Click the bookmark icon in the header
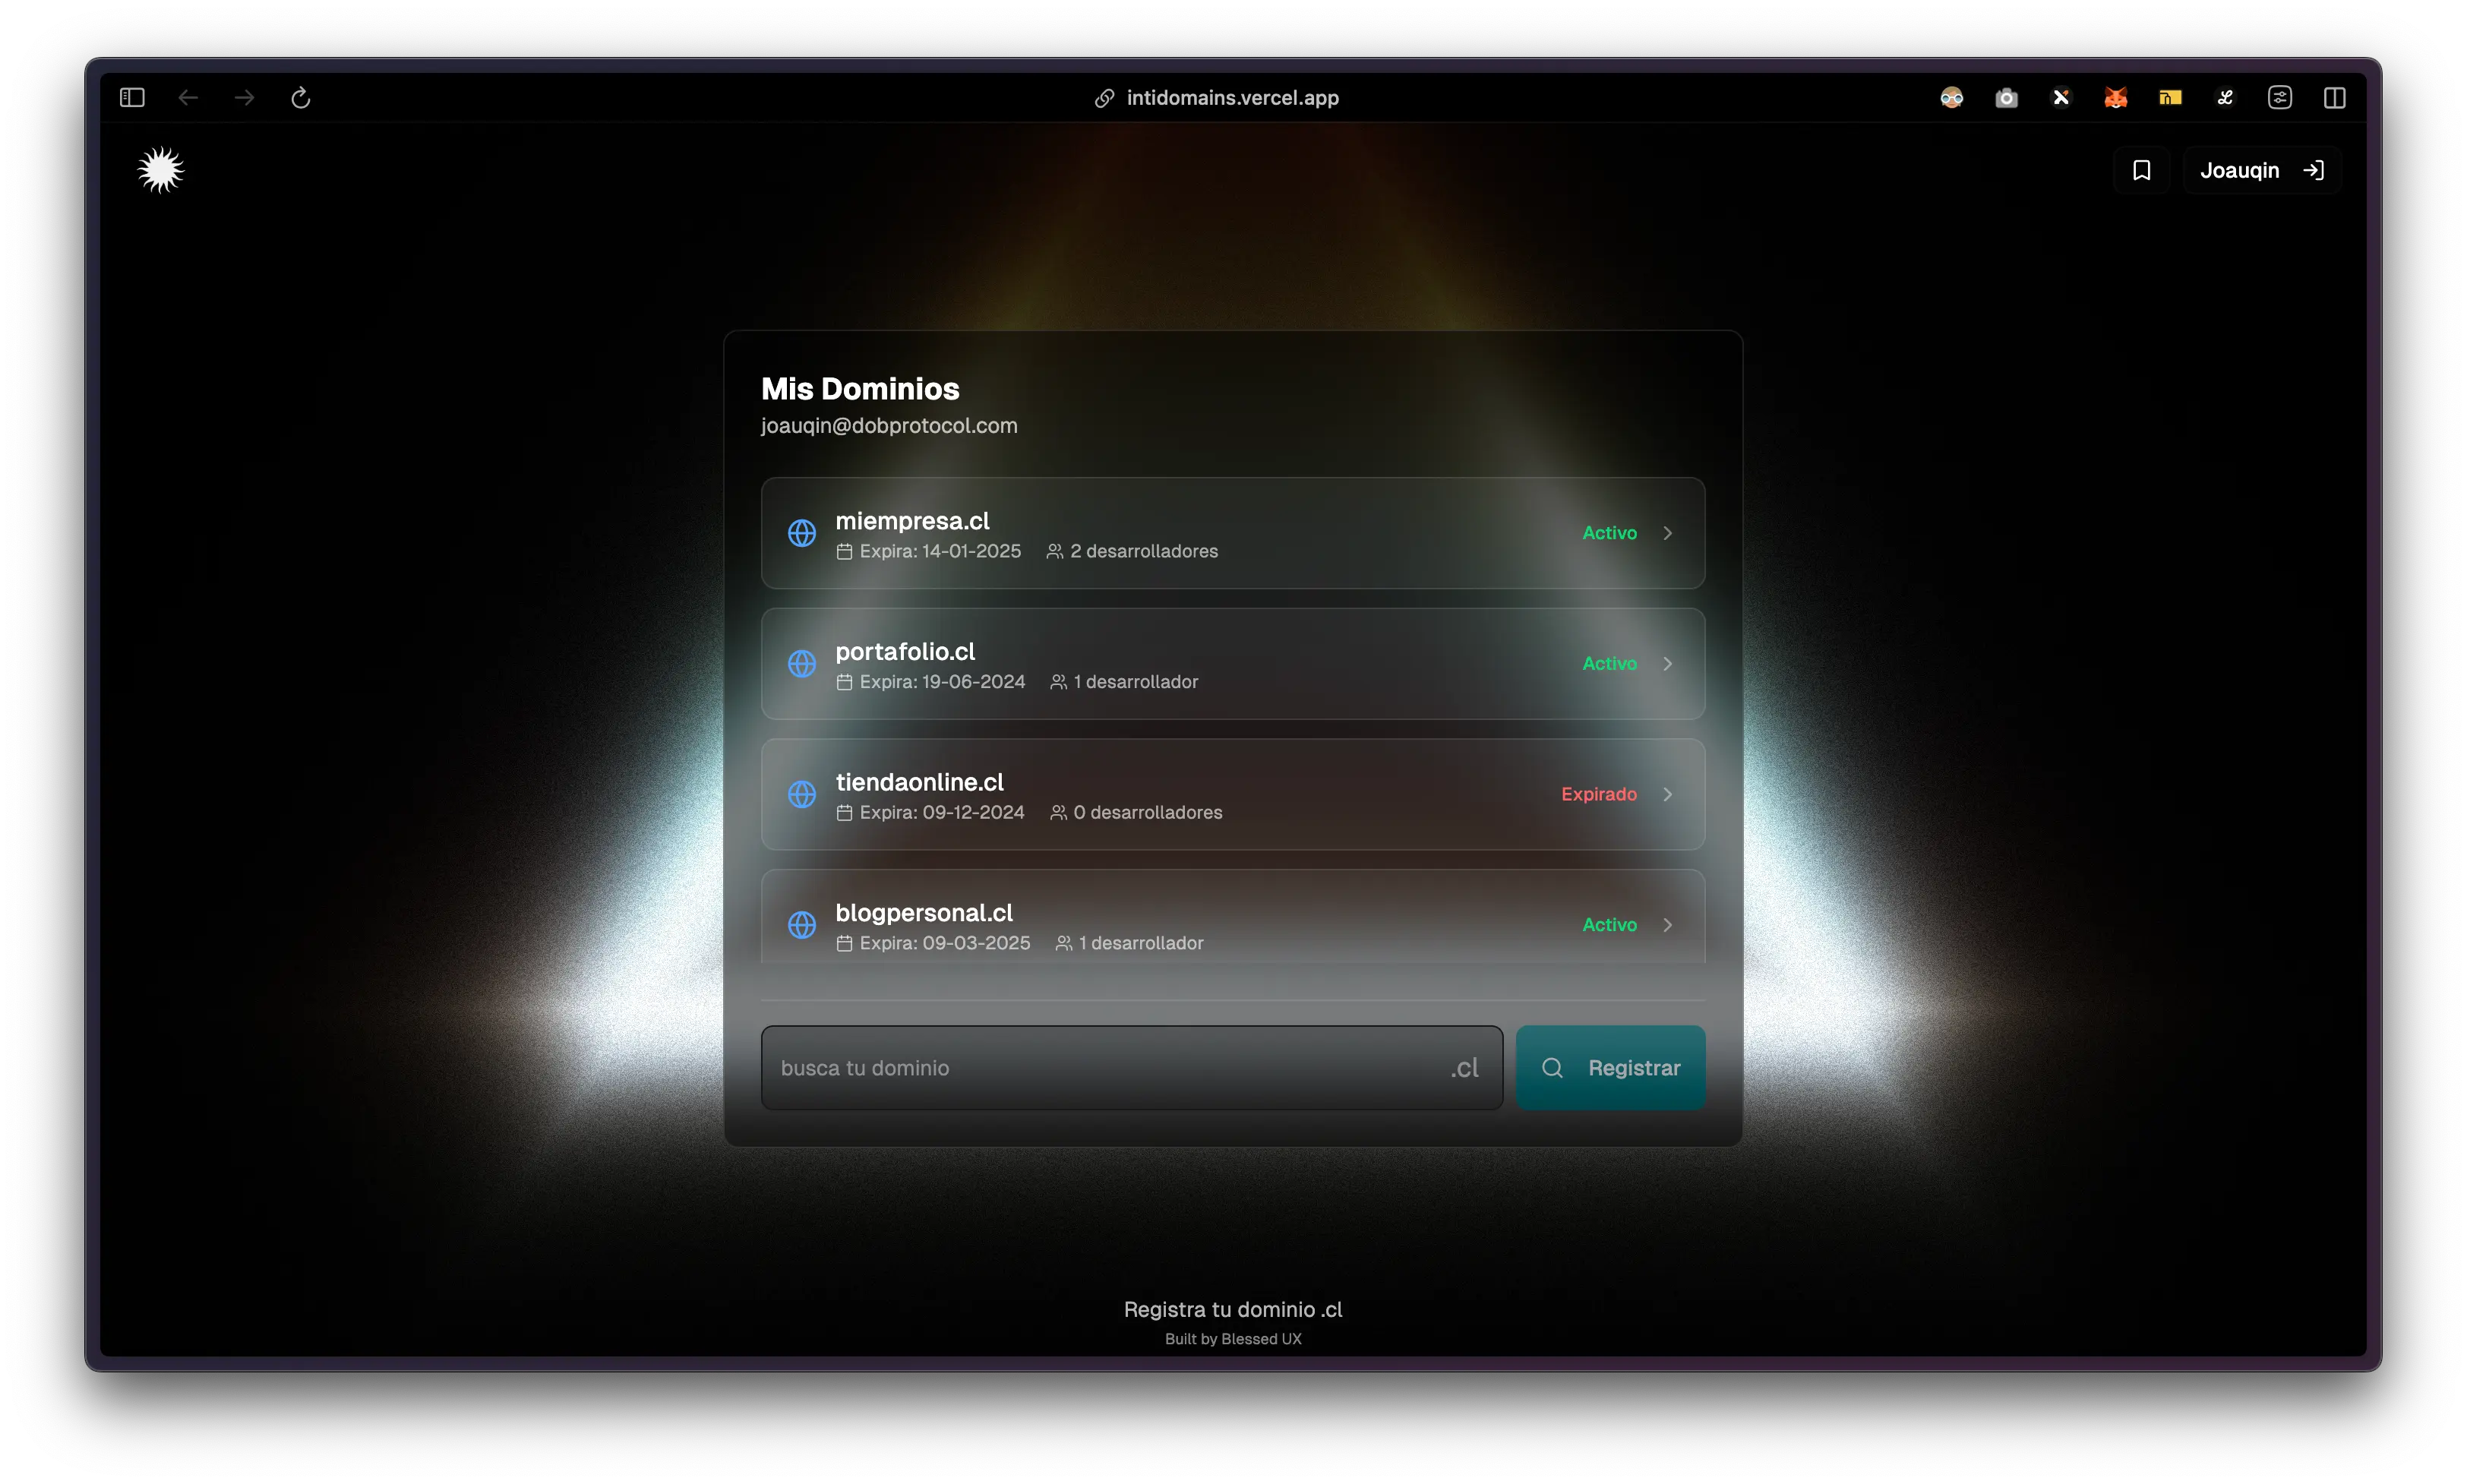This screenshot has width=2467, height=1484. [x=2141, y=170]
